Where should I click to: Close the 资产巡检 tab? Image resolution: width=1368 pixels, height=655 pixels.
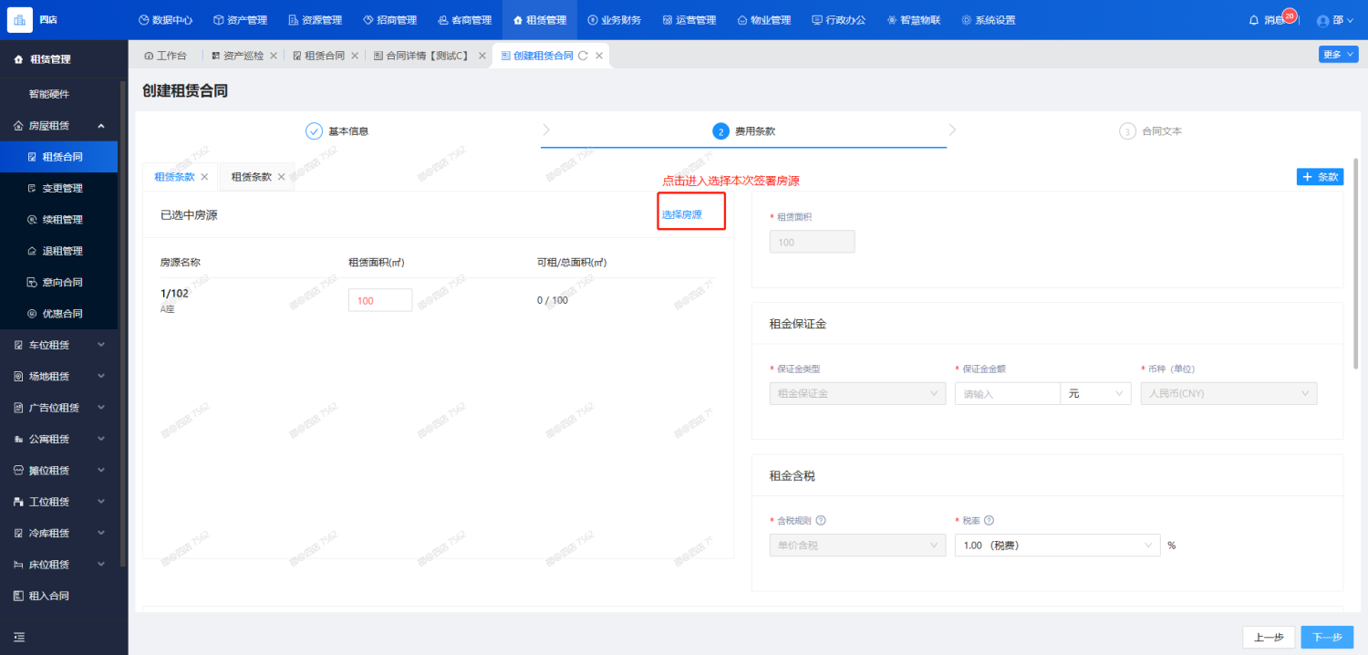point(274,56)
